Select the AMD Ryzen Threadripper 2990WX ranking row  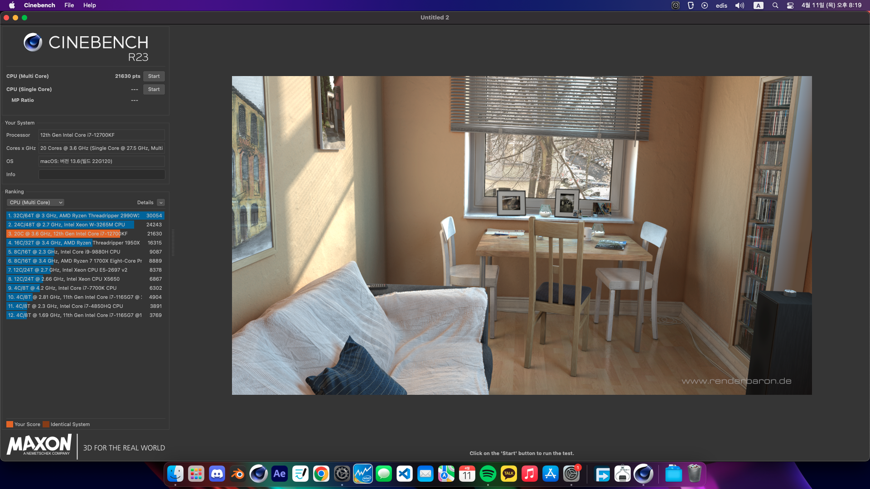click(x=85, y=216)
